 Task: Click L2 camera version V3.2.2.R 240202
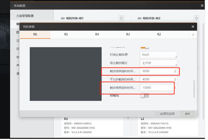[158, 132]
